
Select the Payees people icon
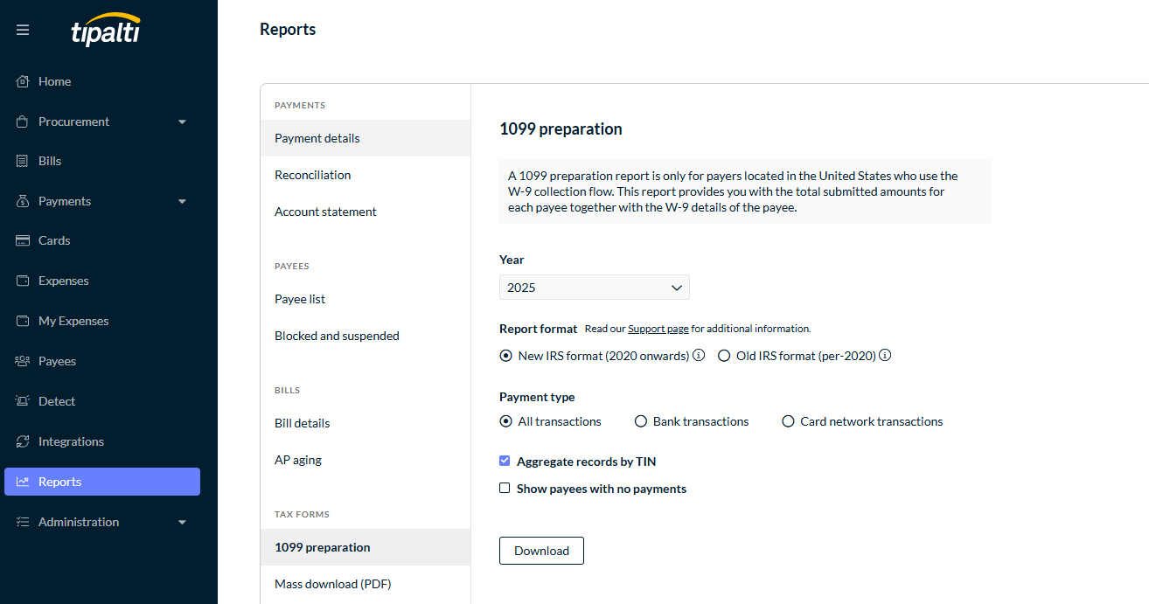pyautogui.click(x=23, y=361)
